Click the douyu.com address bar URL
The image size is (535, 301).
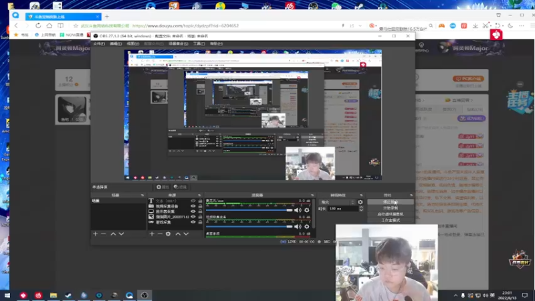(185, 25)
